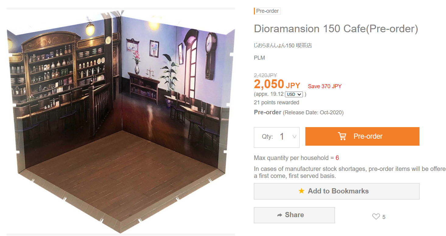Click the like count number 5
The width and height of the screenshot is (446, 236).
tap(384, 217)
